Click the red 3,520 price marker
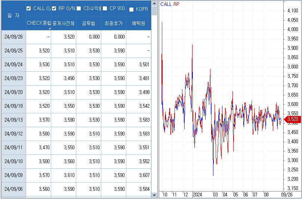This screenshot has height=199, width=302. pyautogui.click(x=292, y=119)
